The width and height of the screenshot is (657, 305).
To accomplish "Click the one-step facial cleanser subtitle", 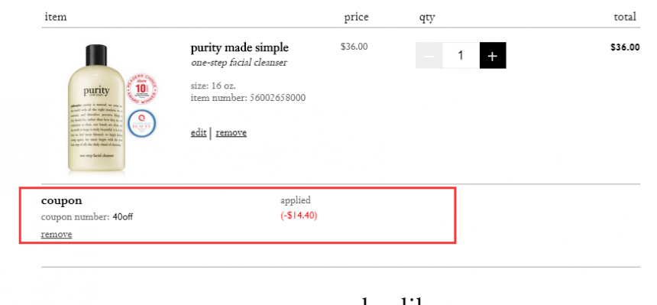I will tap(239, 63).
